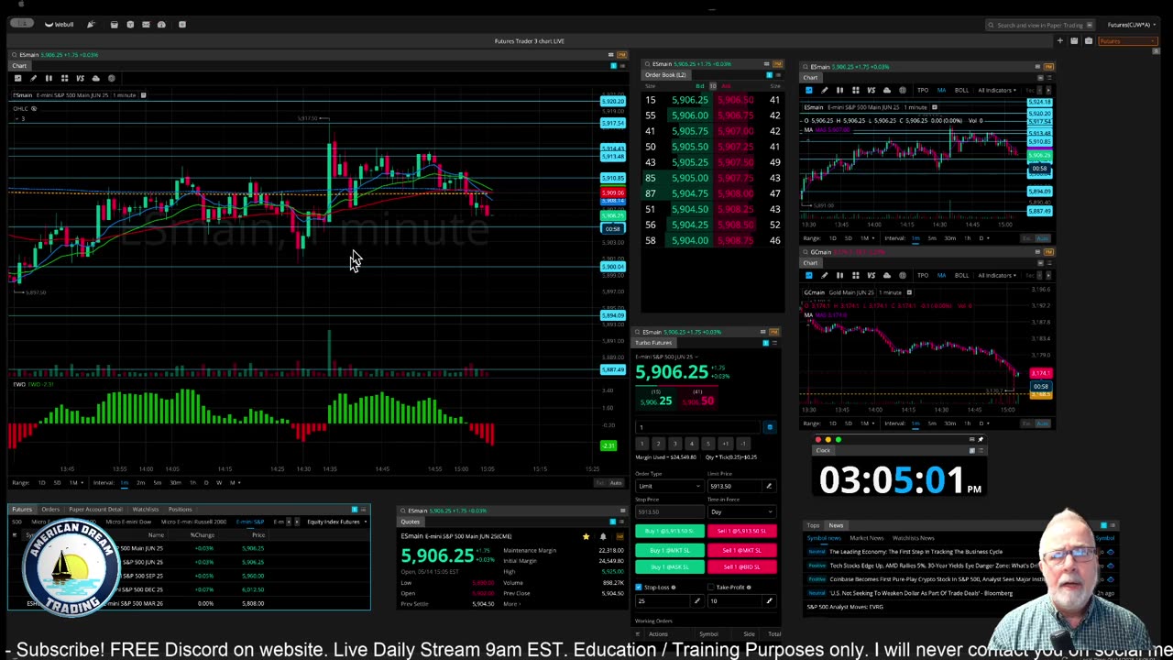Open the Watchlists tab in bottom panel

(146, 509)
